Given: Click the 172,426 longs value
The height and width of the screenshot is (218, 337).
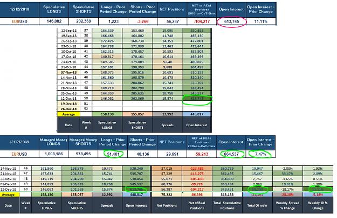Looking at the screenshot, I should pyautogui.click(x=107, y=41).
